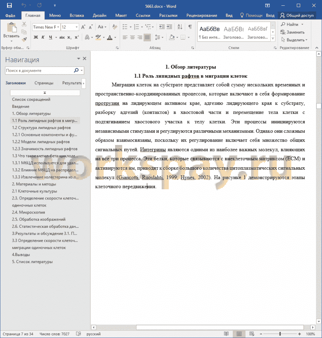Switch to the Дизайн ribbon tab
322x338 pixels.
(x=100, y=16)
